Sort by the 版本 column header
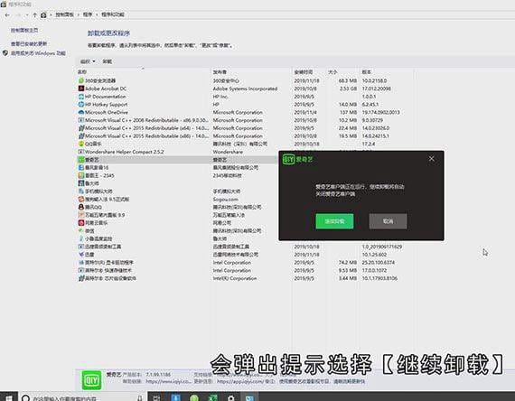Image resolution: width=515 pixels, height=401 pixels. [x=367, y=71]
